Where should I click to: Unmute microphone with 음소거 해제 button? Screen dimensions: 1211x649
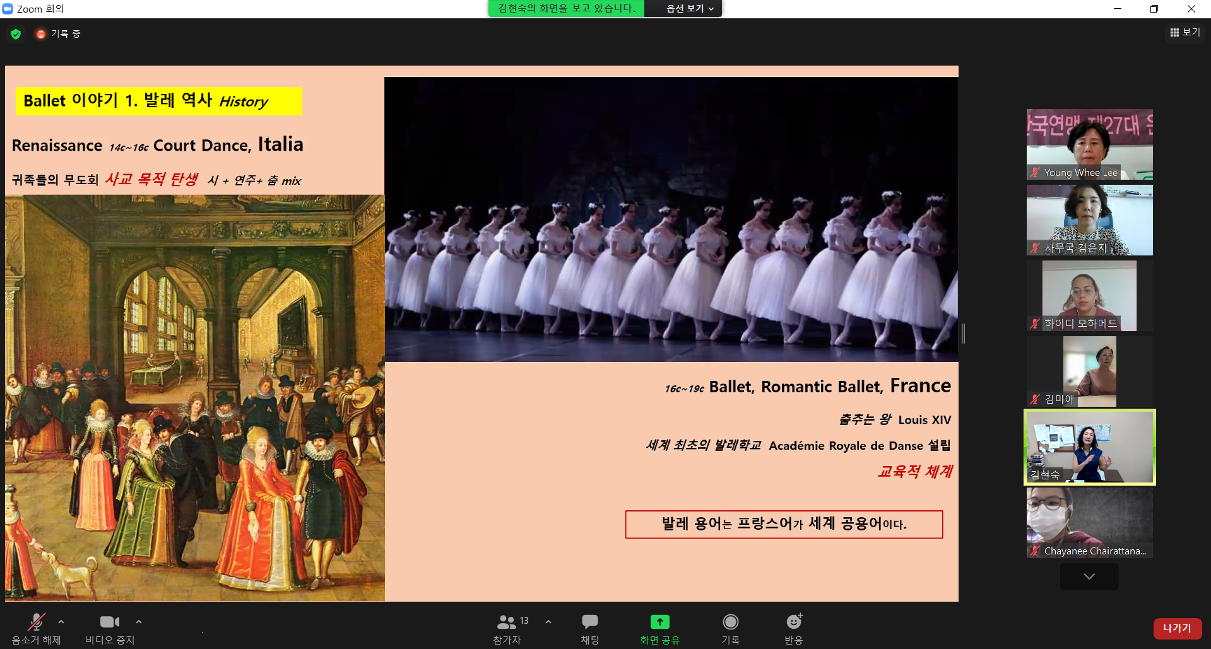click(x=36, y=629)
